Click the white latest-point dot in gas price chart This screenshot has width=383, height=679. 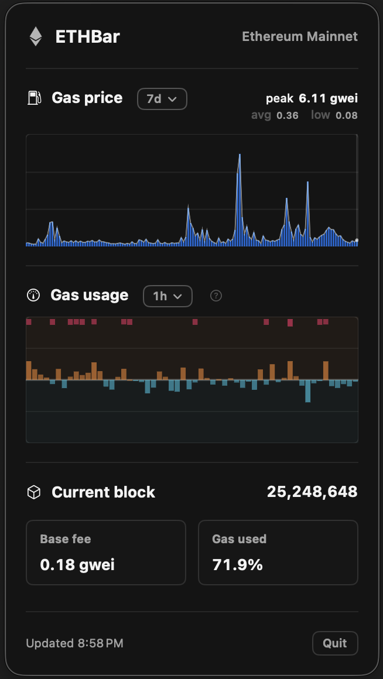357,240
